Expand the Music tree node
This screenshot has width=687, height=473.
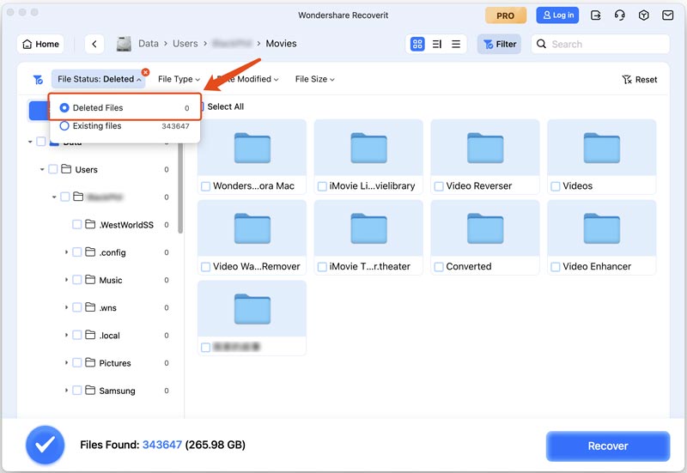click(x=66, y=280)
